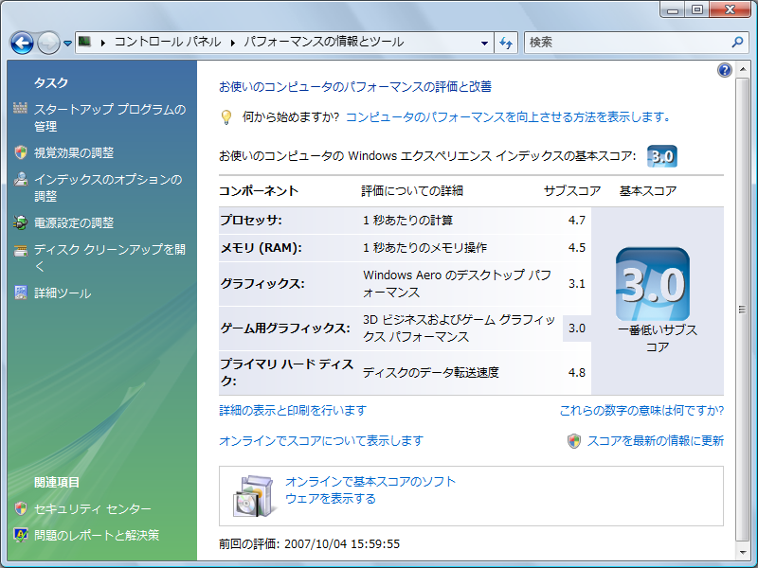This screenshot has width=758, height=568.
Task: Open ディスク クリーンアップを開く link
Action: (110, 257)
